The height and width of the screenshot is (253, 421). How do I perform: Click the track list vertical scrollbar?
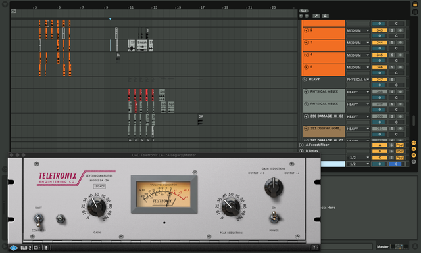coord(414,120)
